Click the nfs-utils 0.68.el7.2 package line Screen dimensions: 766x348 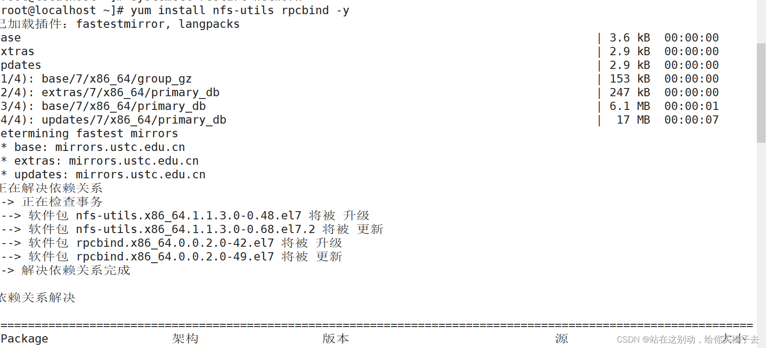tap(195, 229)
